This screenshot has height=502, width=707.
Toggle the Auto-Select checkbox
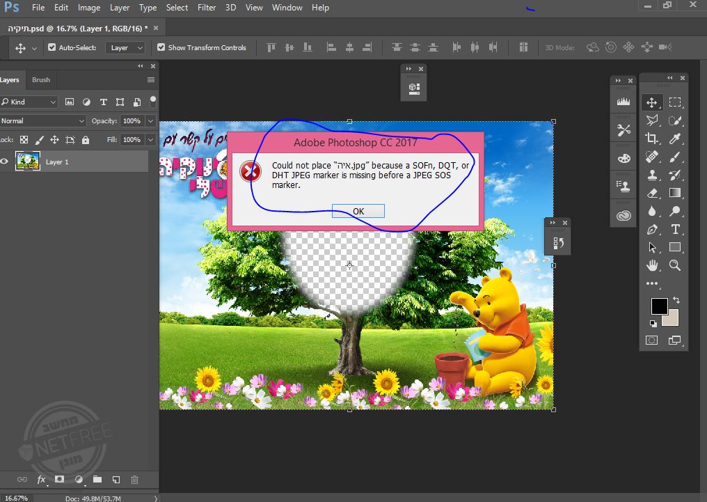tap(51, 47)
